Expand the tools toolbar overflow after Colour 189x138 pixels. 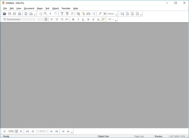tap(116, 15)
